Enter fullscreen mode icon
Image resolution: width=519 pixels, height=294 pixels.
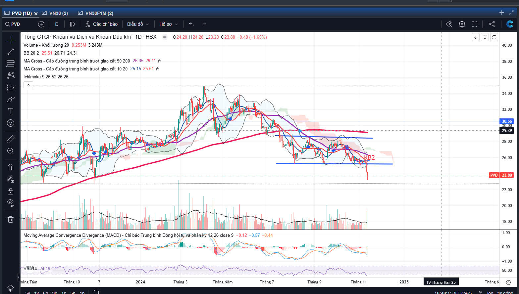[x=475, y=24]
